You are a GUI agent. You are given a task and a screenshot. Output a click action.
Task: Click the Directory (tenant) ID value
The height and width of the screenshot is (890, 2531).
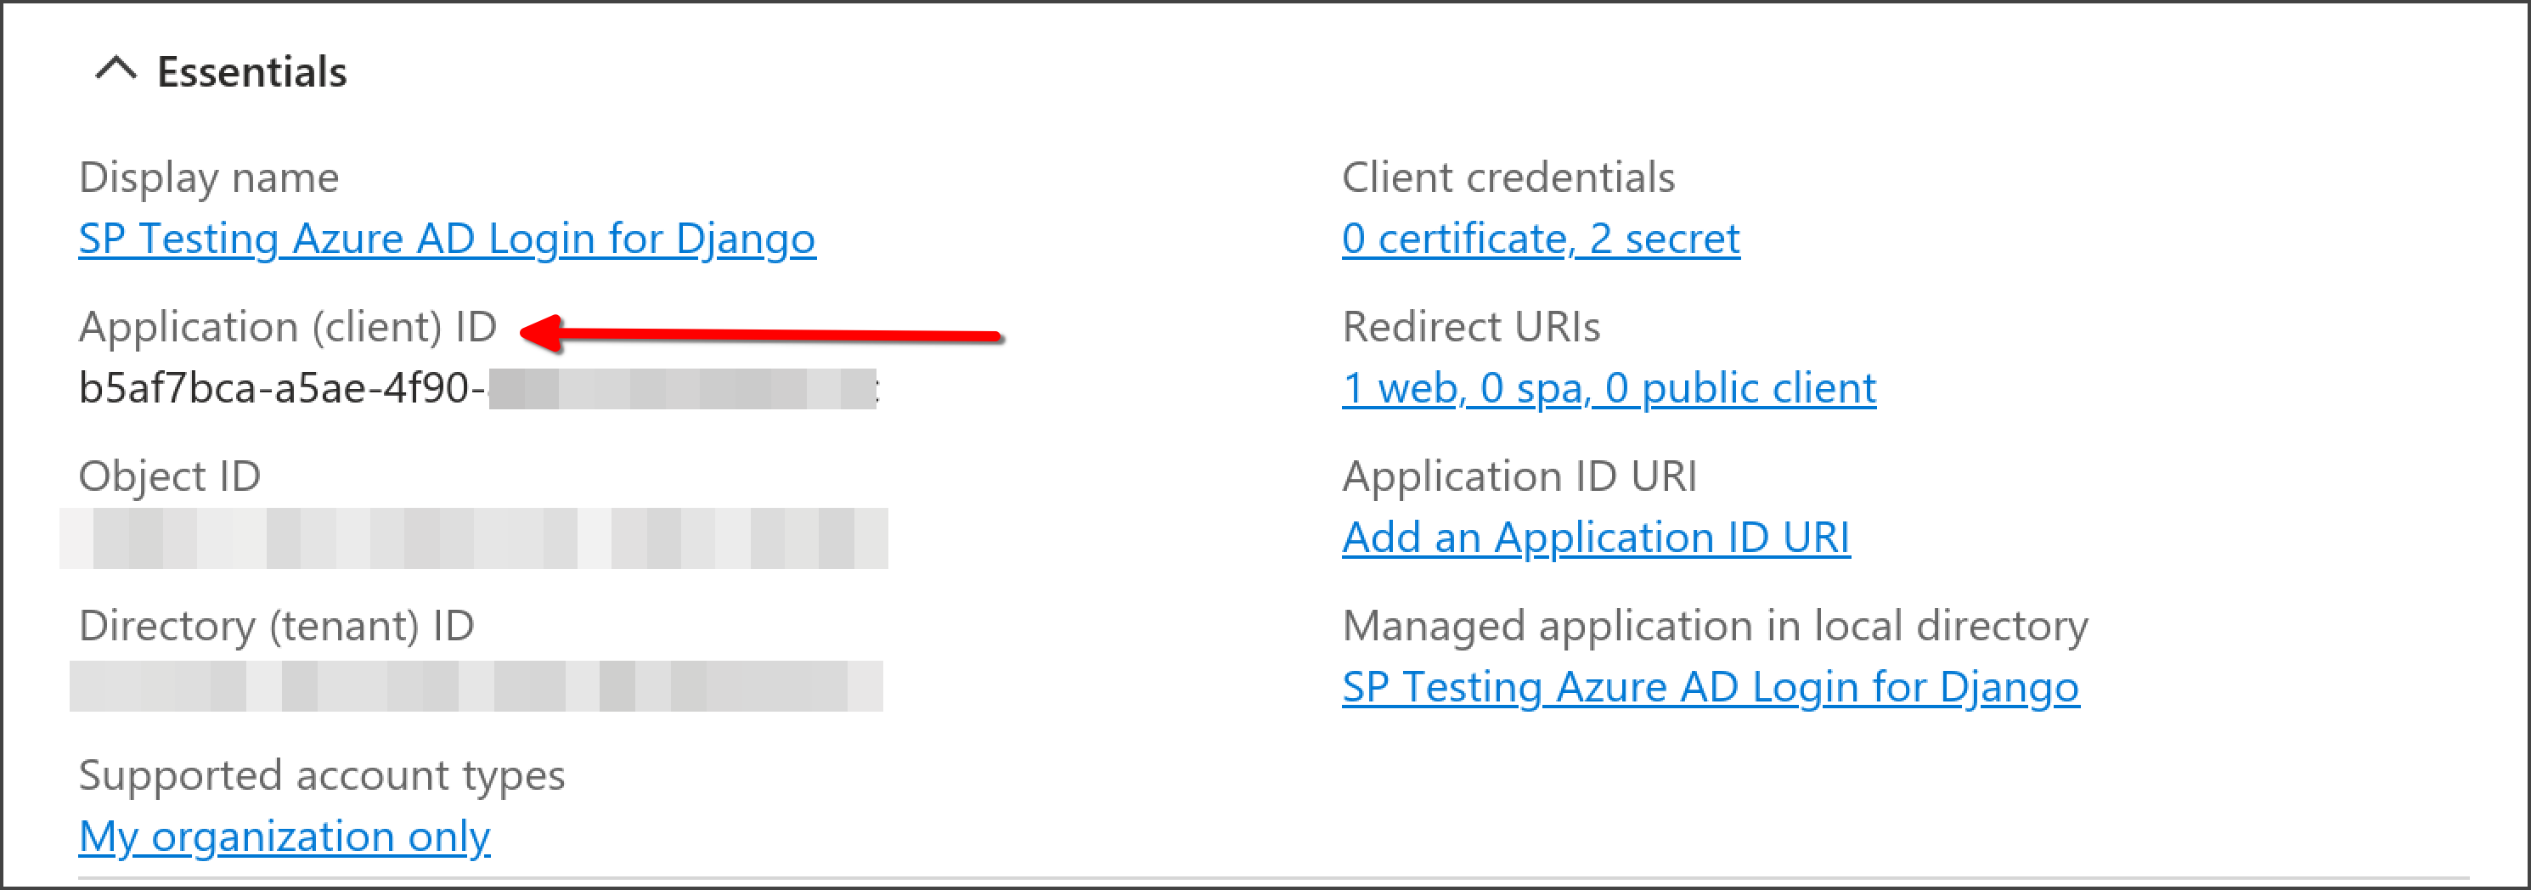coord(471,687)
